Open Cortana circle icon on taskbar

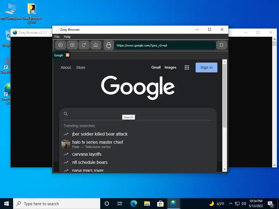click(107, 204)
